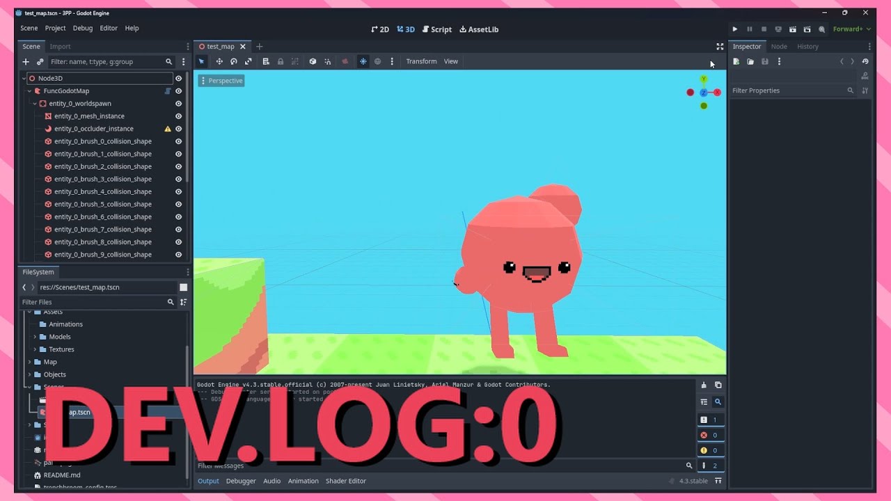This screenshot has height=501, width=891.
Task: Instantiate a child scene link icon
Action: click(40, 62)
